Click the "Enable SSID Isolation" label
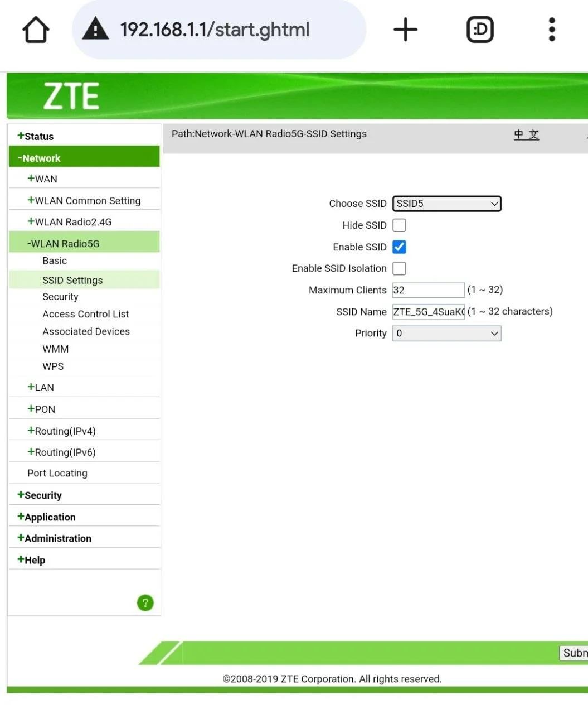 339,268
